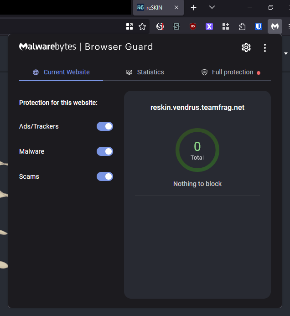290x316 pixels.
Task: Click the small dropdown arrow at right edge
Action: coord(286,53)
